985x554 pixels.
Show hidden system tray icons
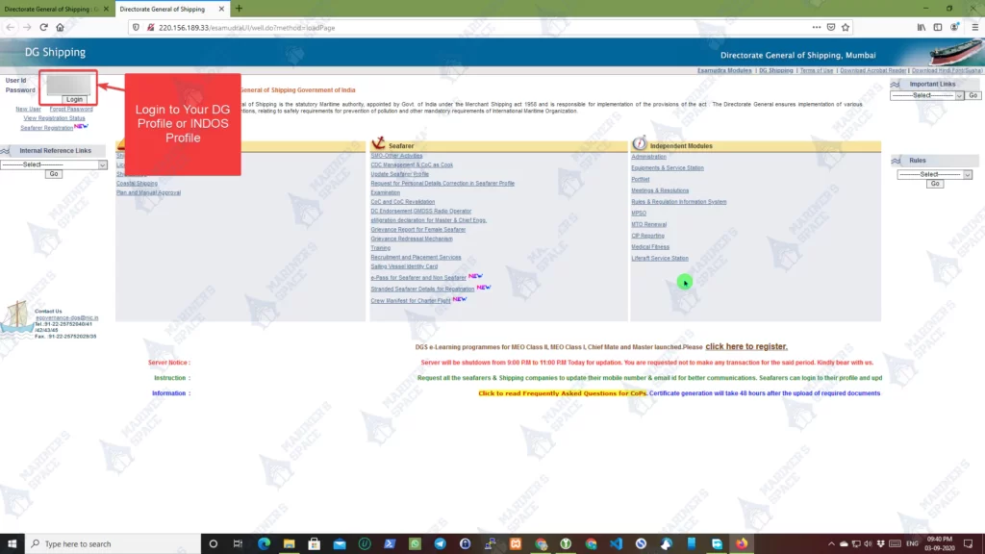[x=831, y=544]
